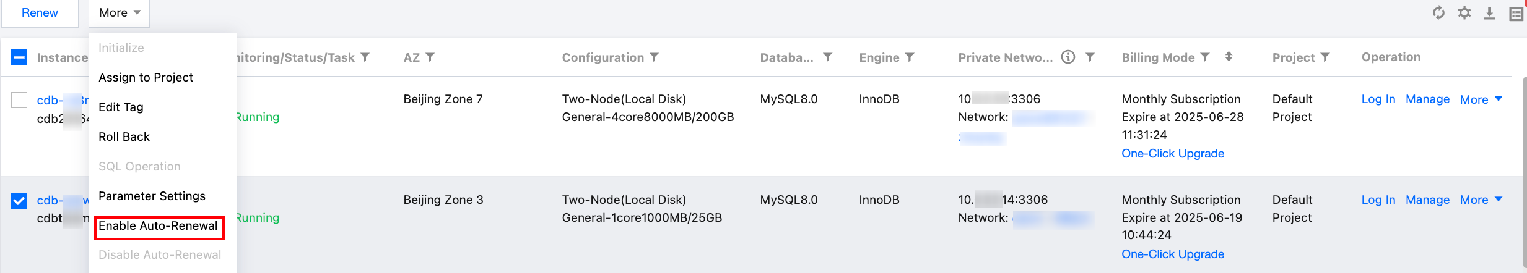Click Manage for the Beijing Zone 3 instance

click(1427, 200)
